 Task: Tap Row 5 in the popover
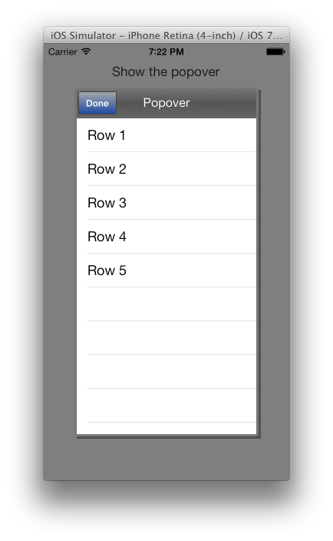click(166, 270)
